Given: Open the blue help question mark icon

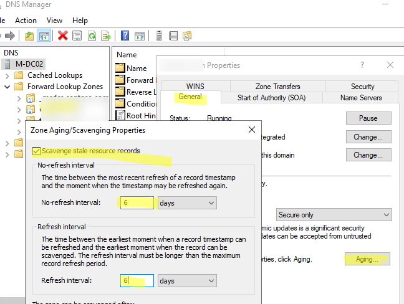Looking at the screenshot, I should pos(125,36).
